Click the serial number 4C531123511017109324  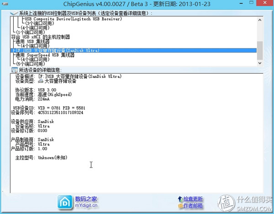coord(60,112)
